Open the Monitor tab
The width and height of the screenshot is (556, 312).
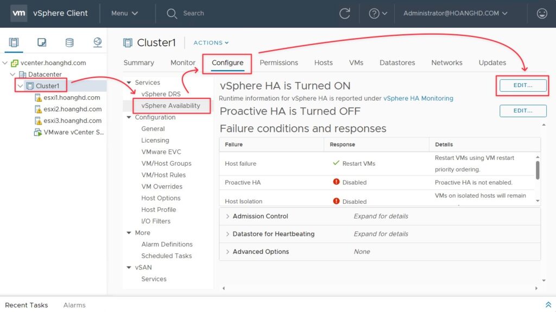(183, 63)
